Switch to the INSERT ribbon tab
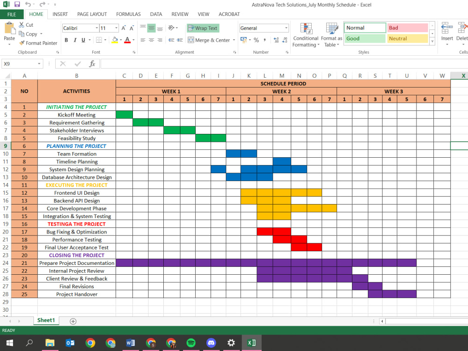 pos(60,15)
